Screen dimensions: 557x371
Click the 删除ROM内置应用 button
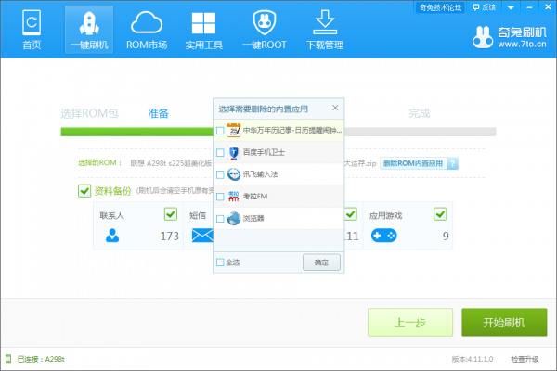click(x=413, y=163)
